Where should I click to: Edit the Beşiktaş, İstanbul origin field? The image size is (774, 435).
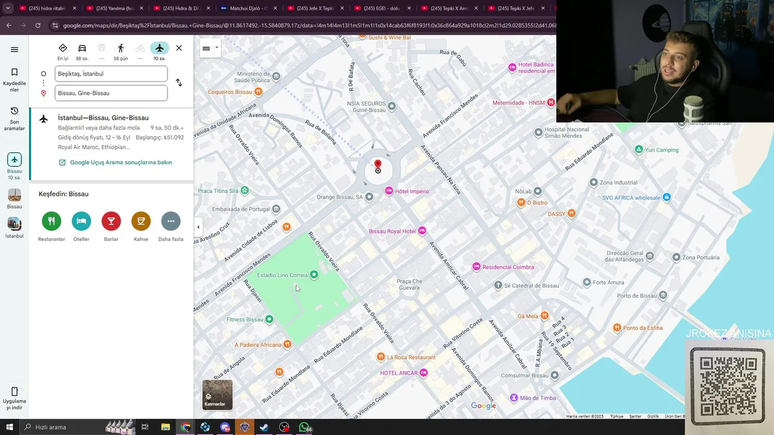coord(111,74)
